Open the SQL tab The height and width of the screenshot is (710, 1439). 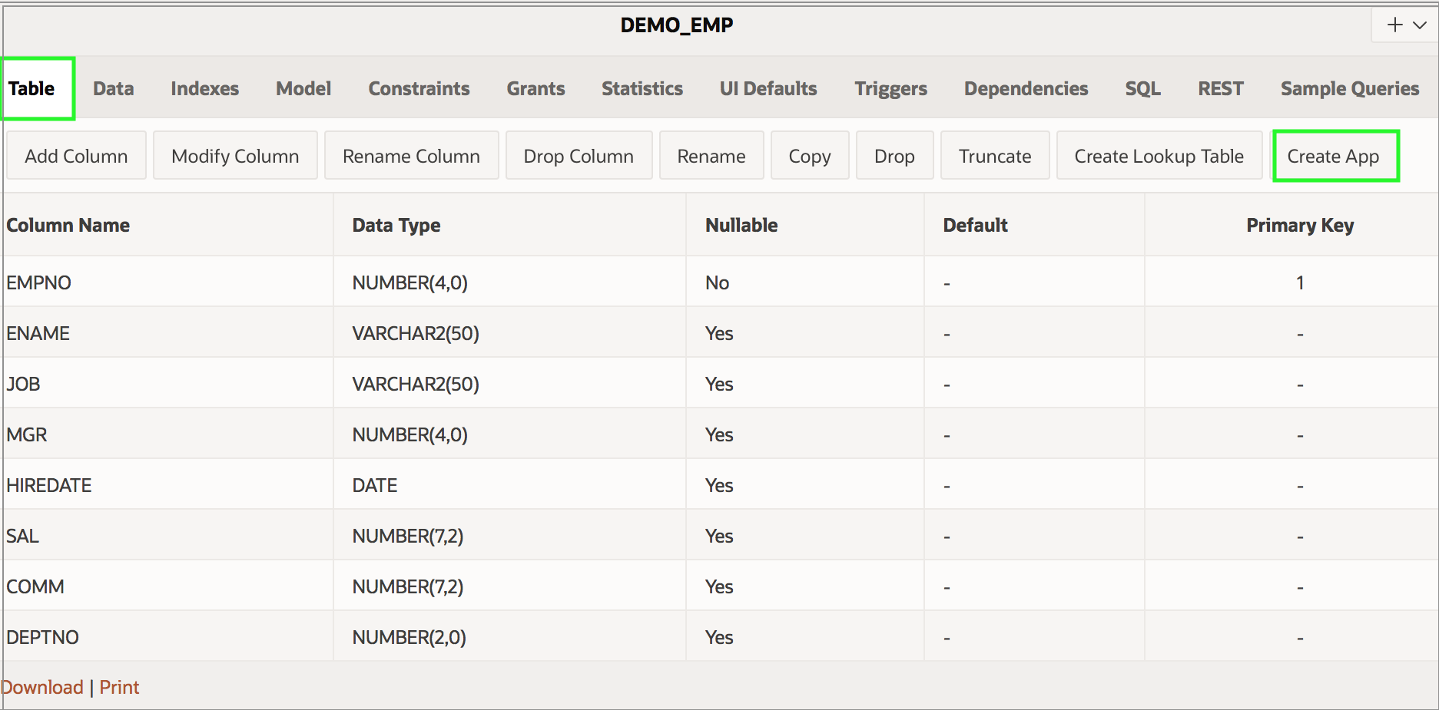1142,89
